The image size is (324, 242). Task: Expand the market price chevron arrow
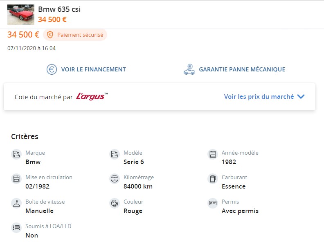(x=301, y=97)
